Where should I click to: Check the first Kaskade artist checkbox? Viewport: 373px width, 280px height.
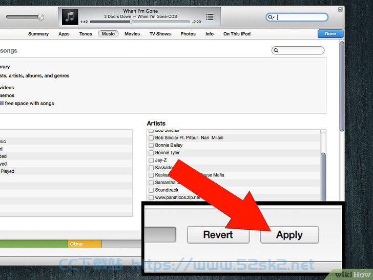pyautogui.click(x=151, y=168)
